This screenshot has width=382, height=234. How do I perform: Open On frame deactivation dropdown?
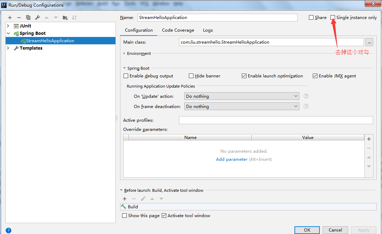pyautogui.click(x=242, y=106)
